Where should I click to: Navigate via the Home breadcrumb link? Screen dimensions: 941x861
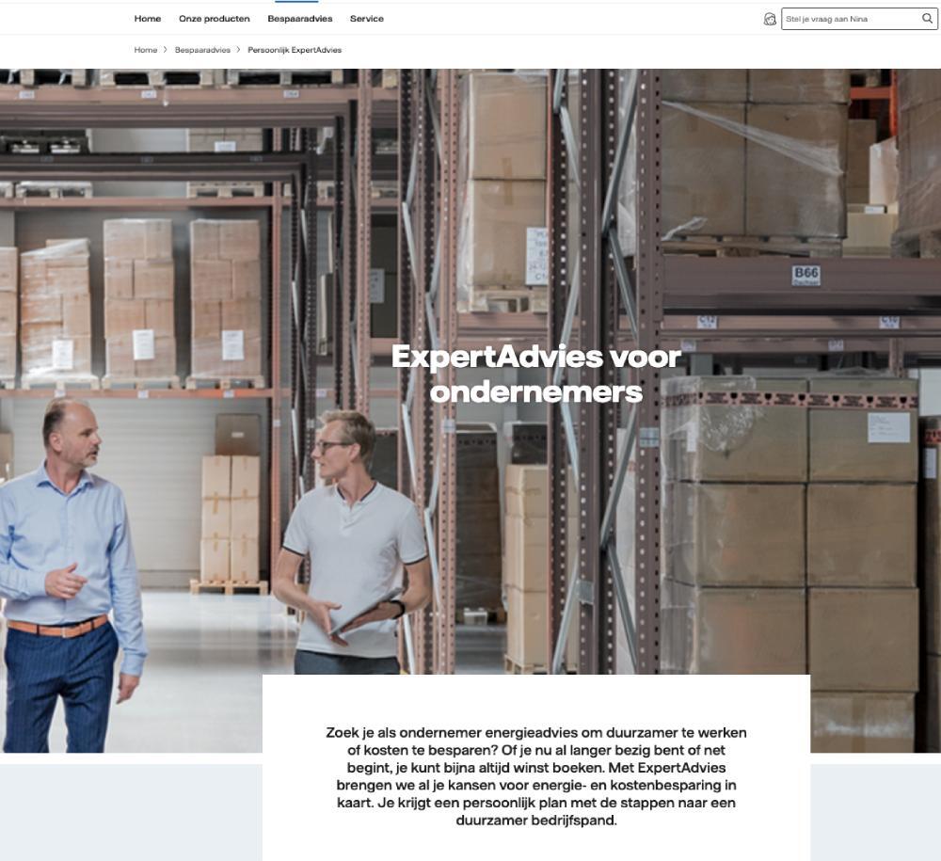(x=145, y=49)
